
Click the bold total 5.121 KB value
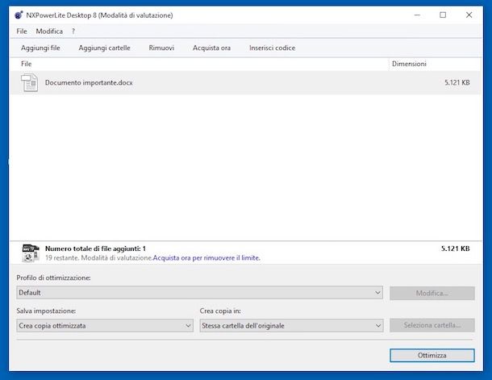[455, 248]
